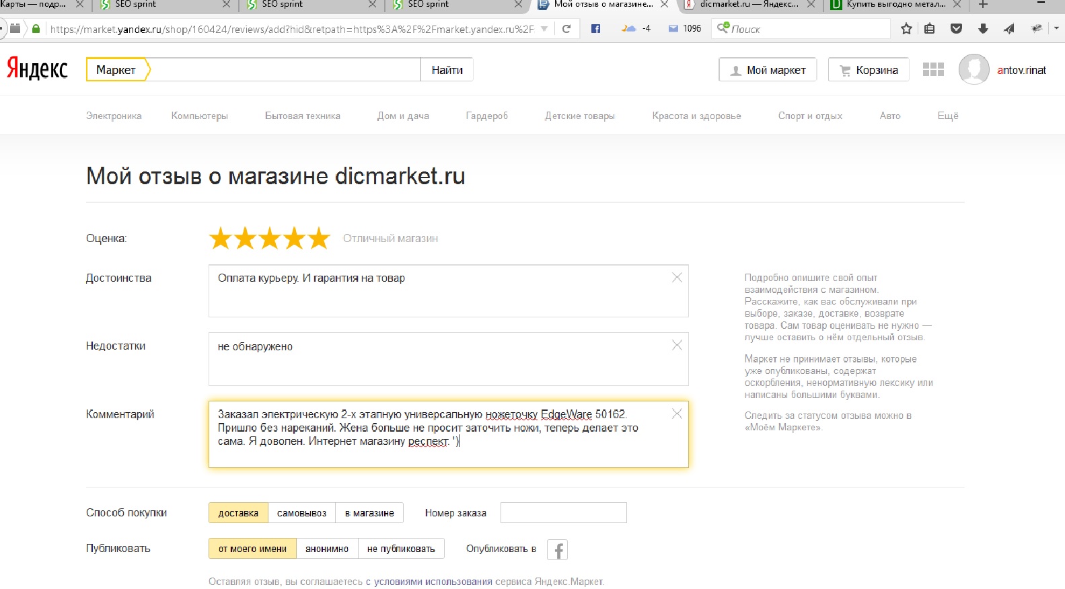Share to Facebook via Опубликовать в icon
The height and width of the screenshot is (589, 1065).
tap(557, 550)
